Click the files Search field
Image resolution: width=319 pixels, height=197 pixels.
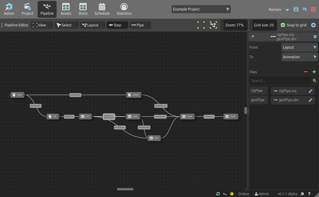click(280, 80)
